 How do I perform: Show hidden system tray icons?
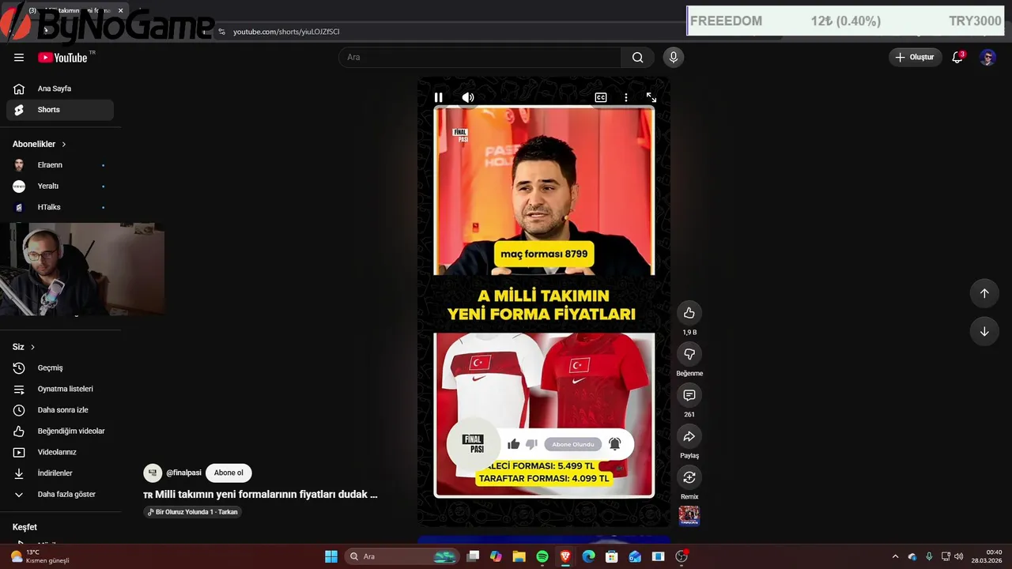[x=895, y=556]
